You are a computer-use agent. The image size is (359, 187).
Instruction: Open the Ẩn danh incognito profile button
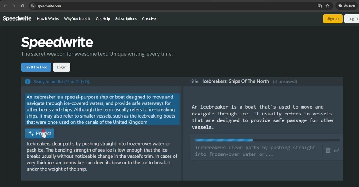(347, 6)
